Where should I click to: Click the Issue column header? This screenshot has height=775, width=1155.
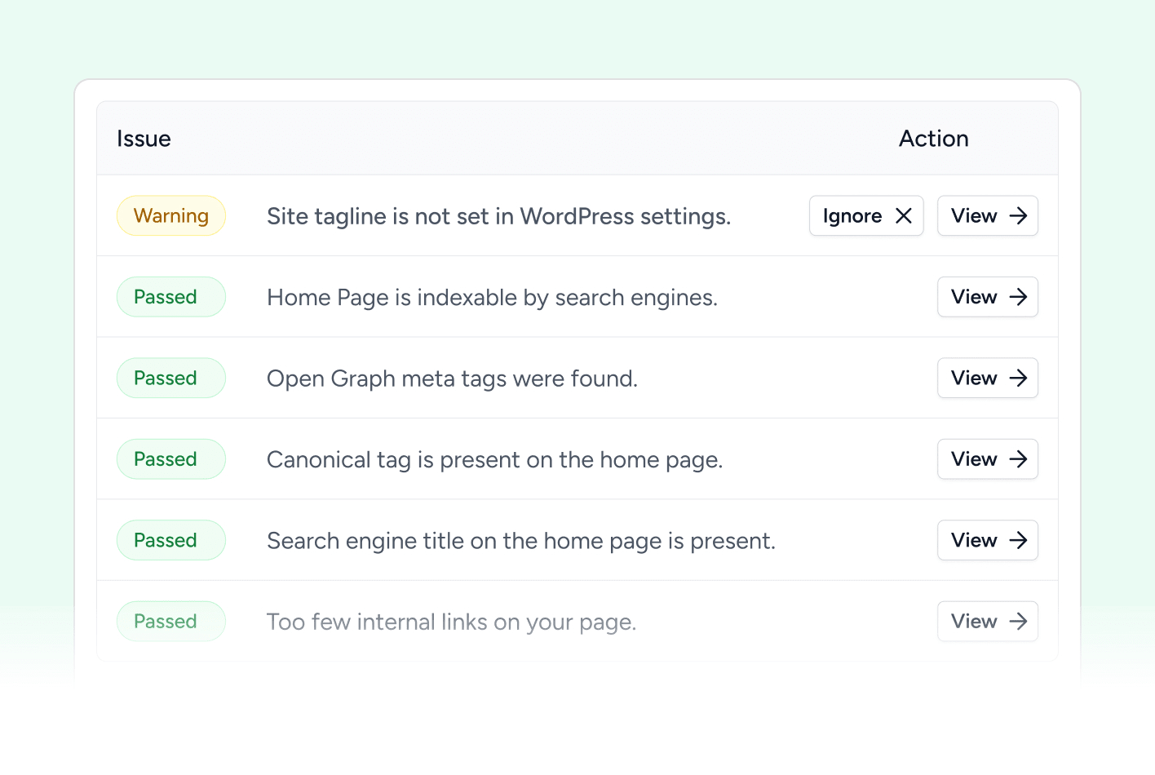point(144,139)
